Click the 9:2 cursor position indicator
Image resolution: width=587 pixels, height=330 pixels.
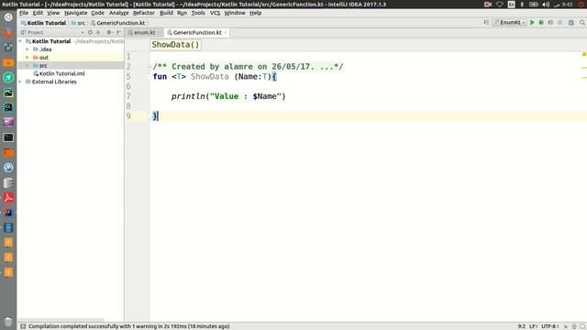pyautogui.click(x=521, y=326)
